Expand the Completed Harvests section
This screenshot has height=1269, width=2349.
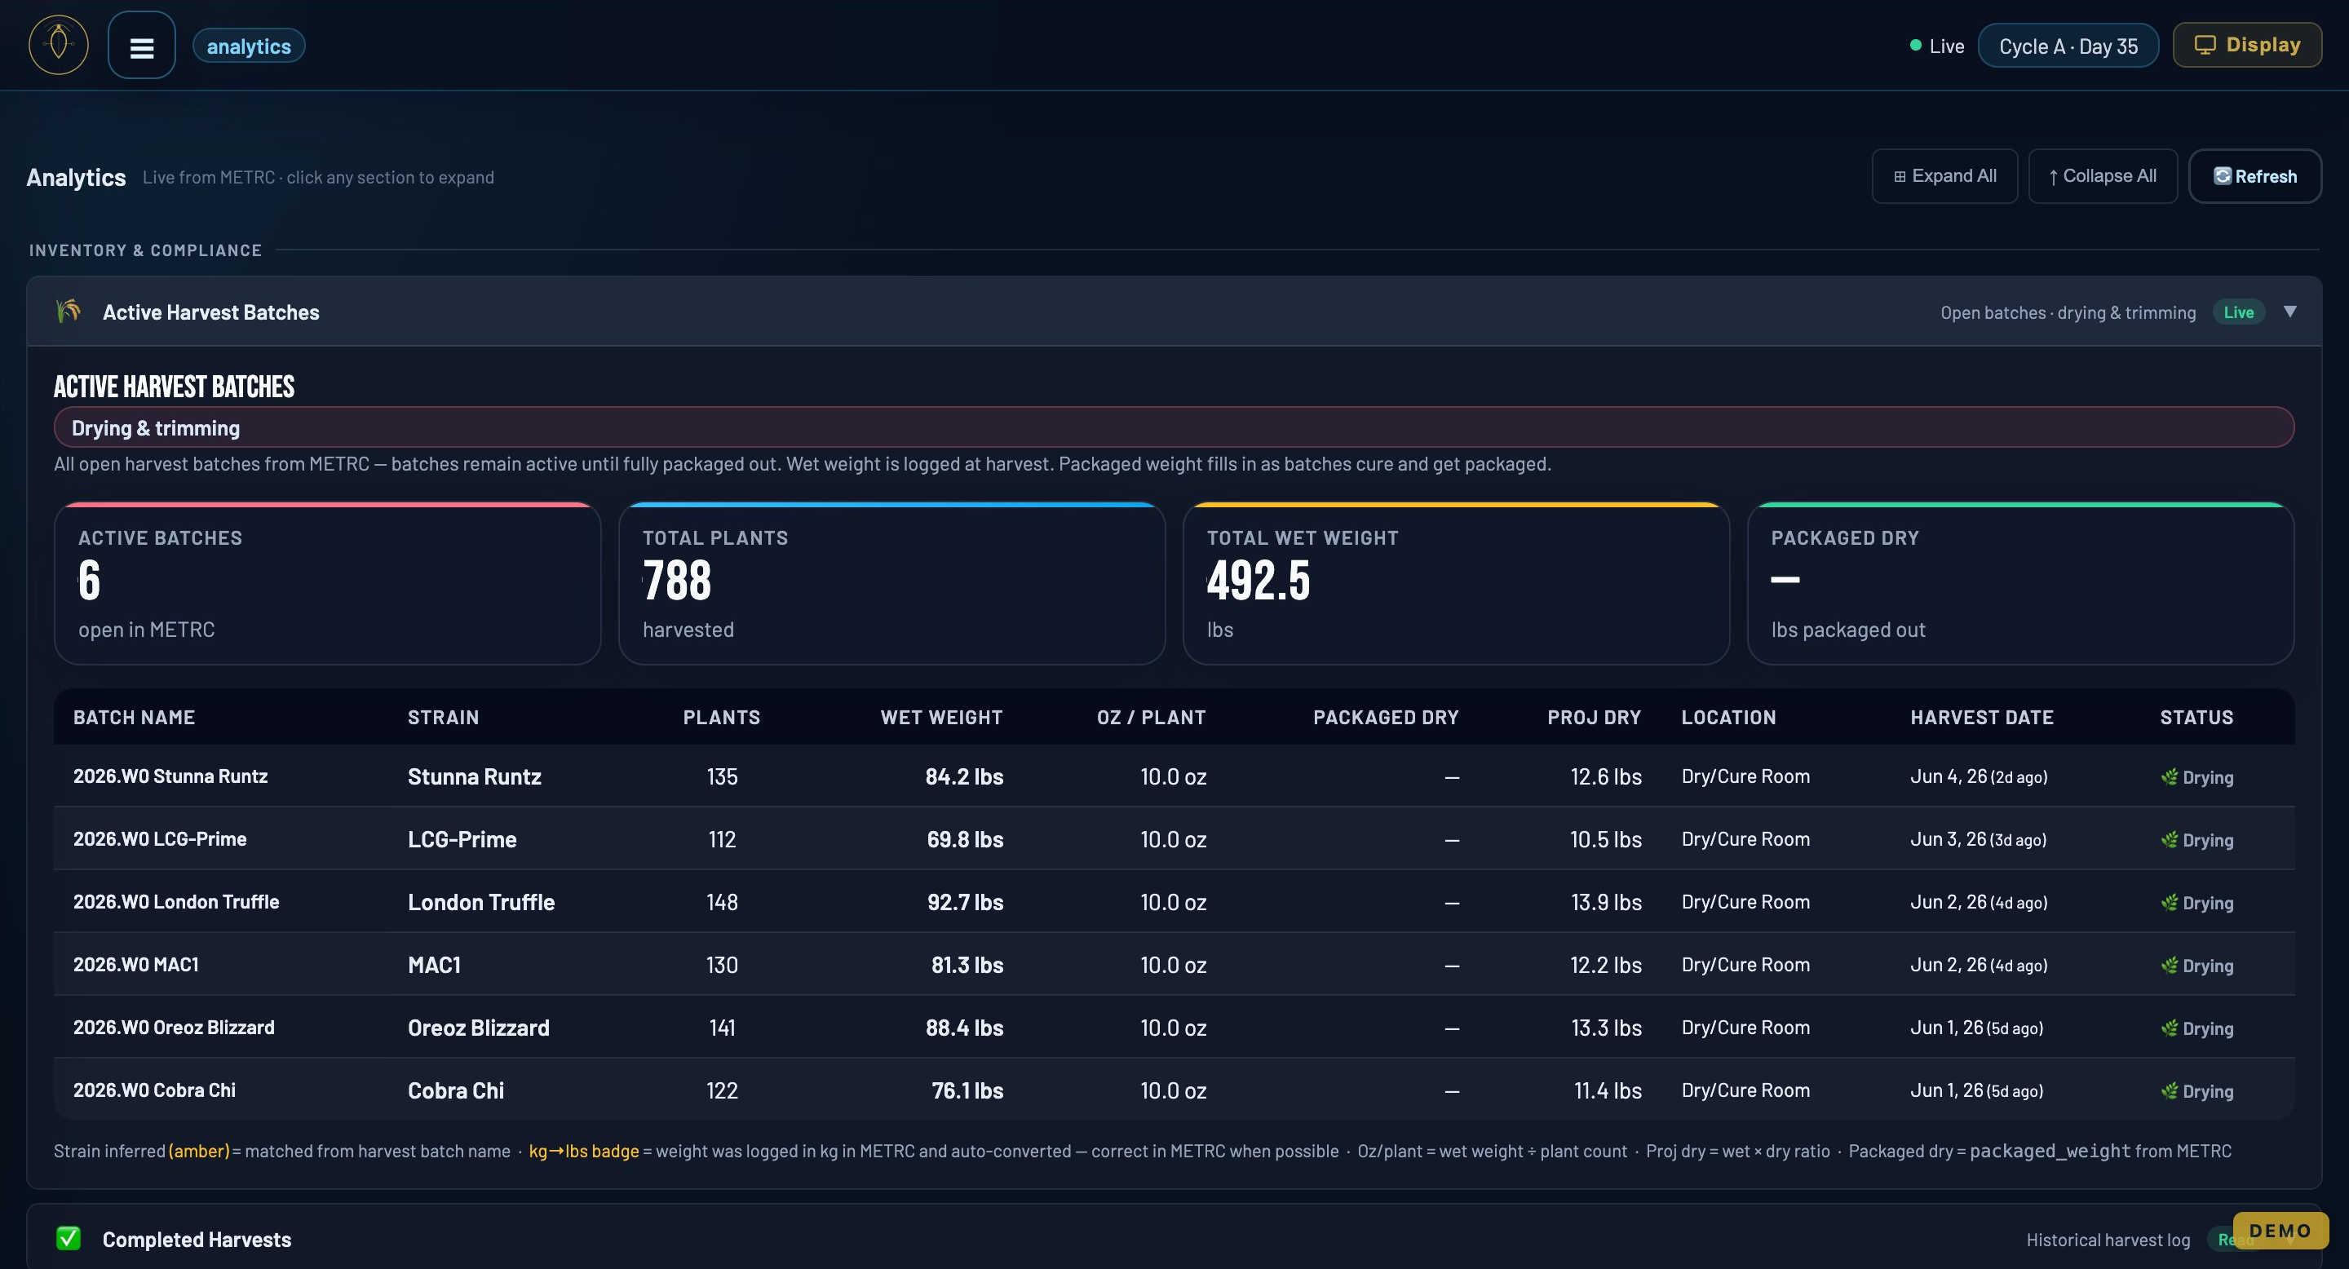click(x=1174, y=1238)
